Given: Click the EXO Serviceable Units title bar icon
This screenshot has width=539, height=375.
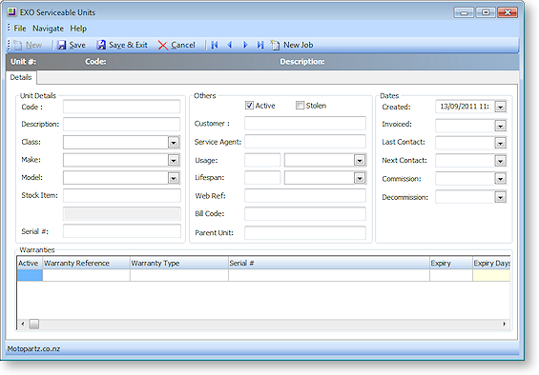Looking at the screenshot, I should [12, 12].
